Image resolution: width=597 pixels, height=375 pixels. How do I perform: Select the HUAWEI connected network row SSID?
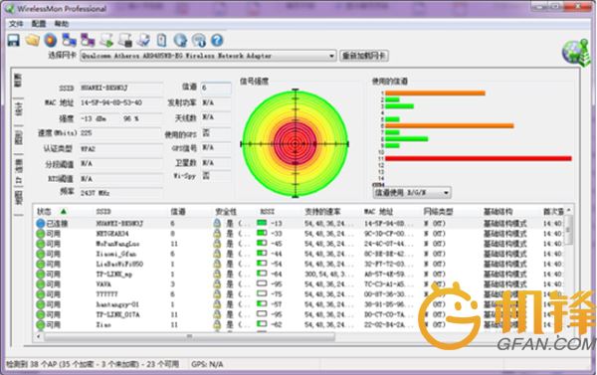pos(119,223)
